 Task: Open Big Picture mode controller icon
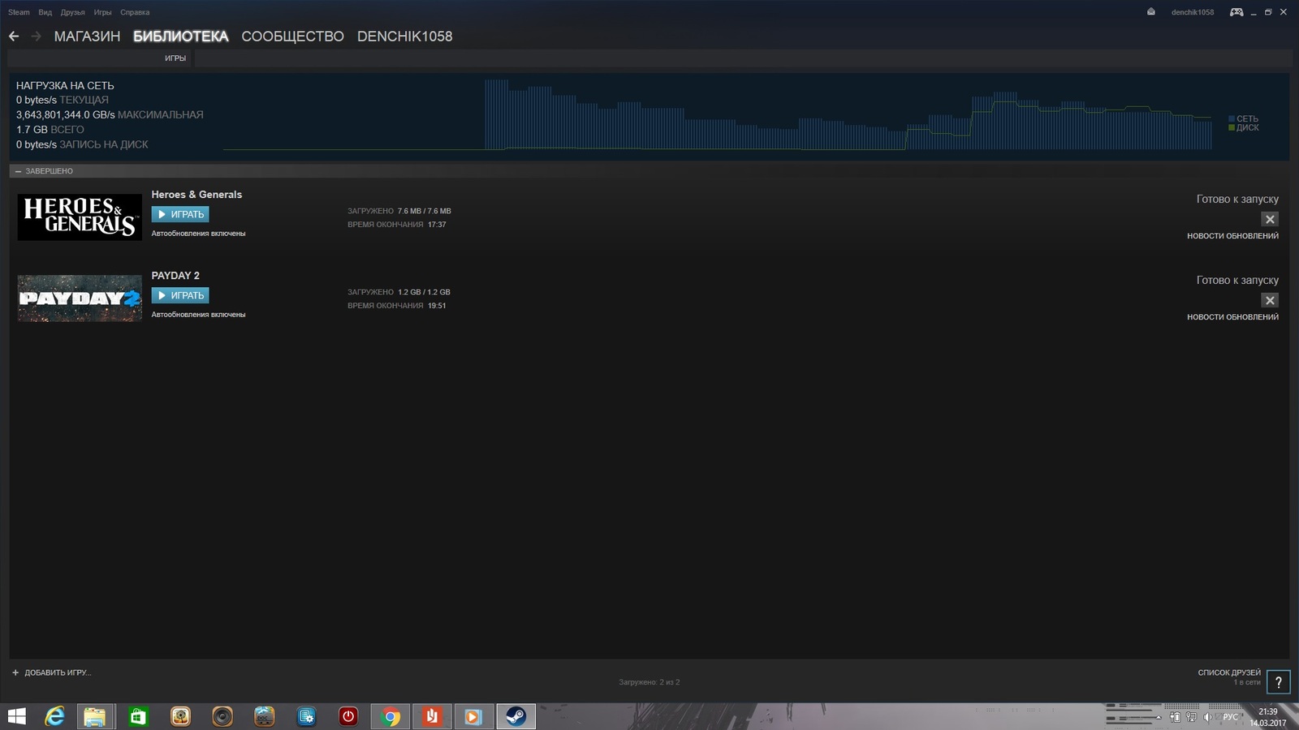[x=1236, y=12]
